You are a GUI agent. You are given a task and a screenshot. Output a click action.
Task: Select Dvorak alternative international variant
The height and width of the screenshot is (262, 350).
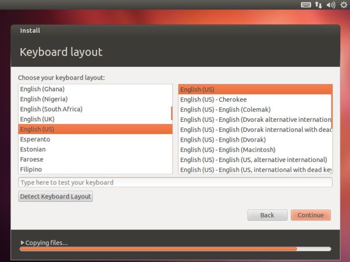(x=255, y=120)
